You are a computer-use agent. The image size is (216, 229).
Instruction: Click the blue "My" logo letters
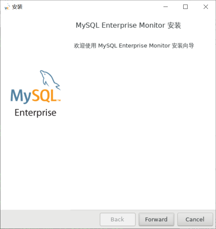click(x=21, y=96)
